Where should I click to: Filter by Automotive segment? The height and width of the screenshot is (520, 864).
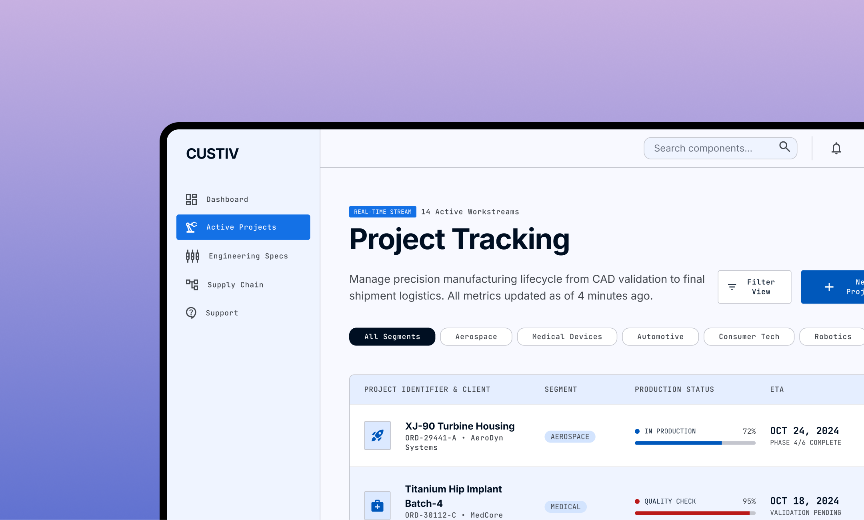point(660,337)
